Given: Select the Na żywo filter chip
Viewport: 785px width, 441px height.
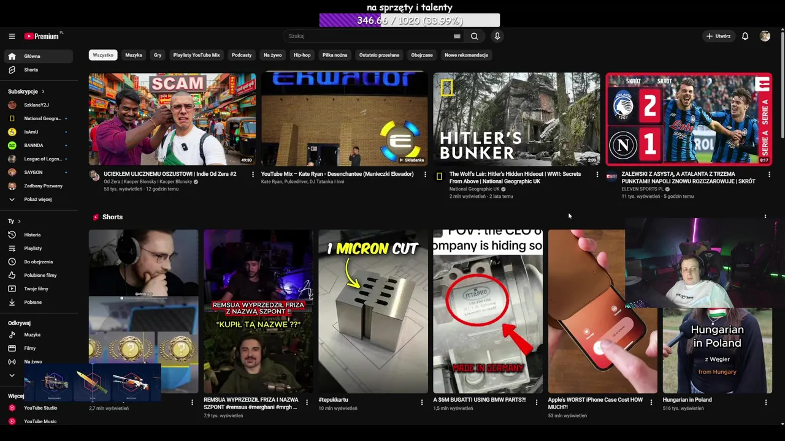Looking at the screenshot, I should [x=273, y=55].
